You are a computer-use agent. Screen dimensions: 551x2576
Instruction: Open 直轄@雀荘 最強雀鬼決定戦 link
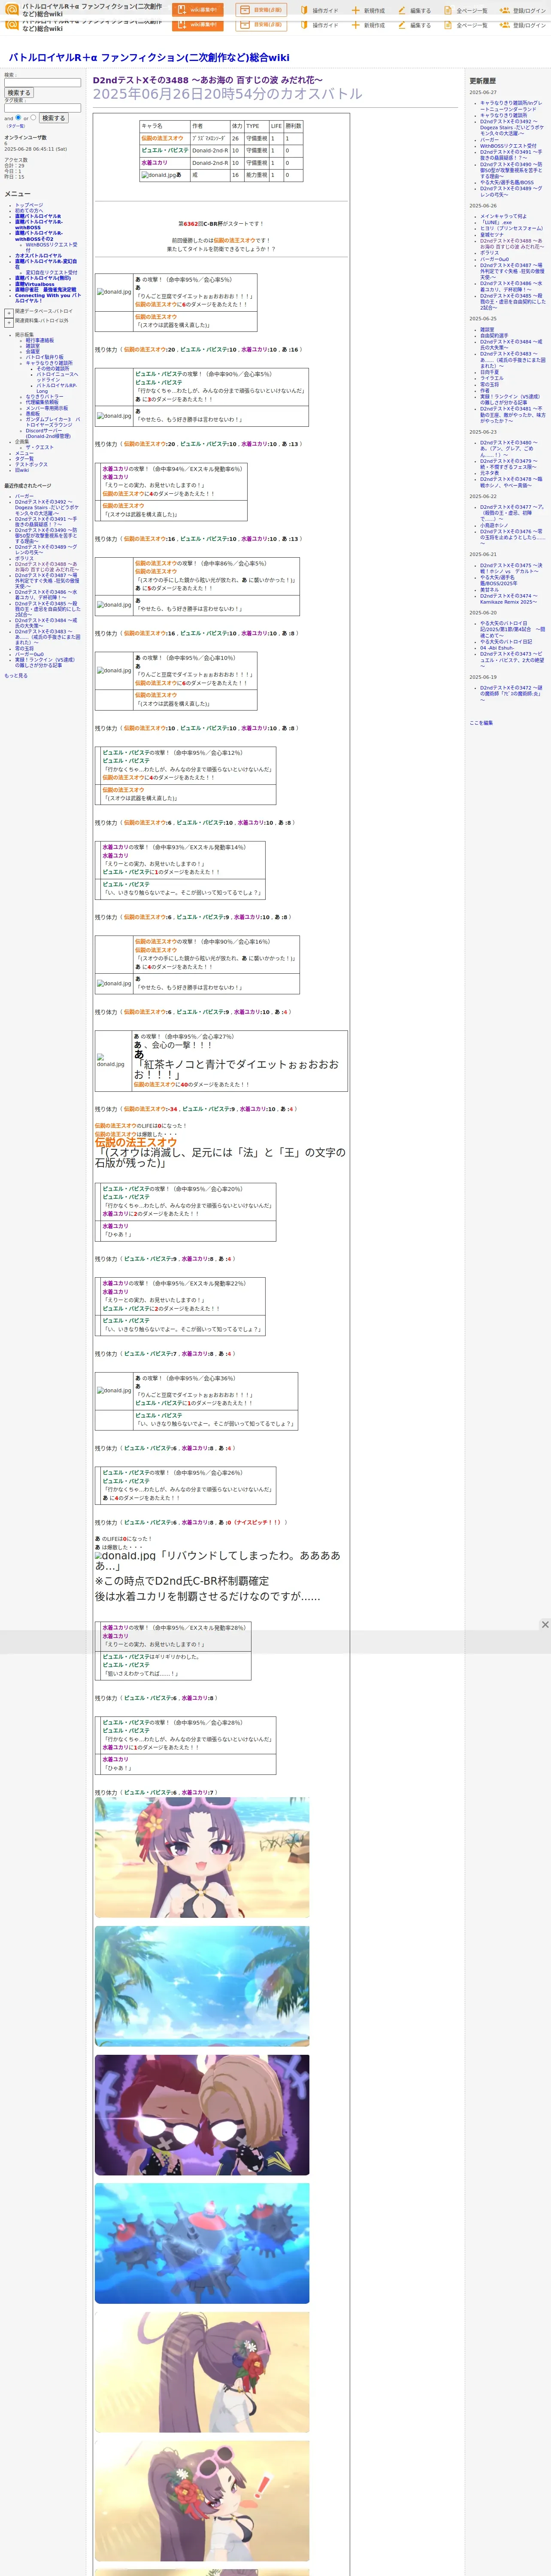(x=45, y=290)
